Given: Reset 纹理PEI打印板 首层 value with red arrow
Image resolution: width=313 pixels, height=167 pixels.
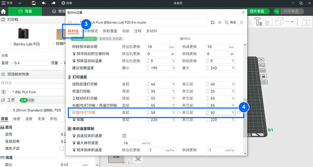Looking at the screenshot, I should [x=179, y=113].
